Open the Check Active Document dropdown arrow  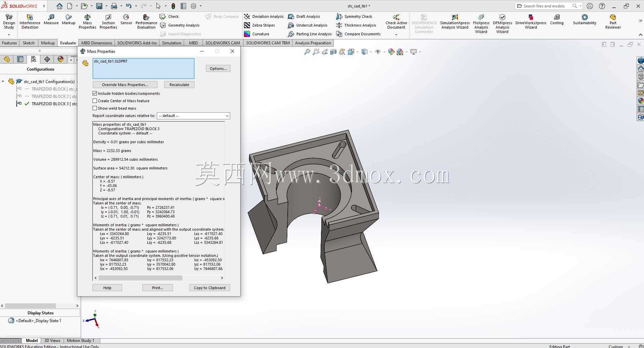coord(396,35)
